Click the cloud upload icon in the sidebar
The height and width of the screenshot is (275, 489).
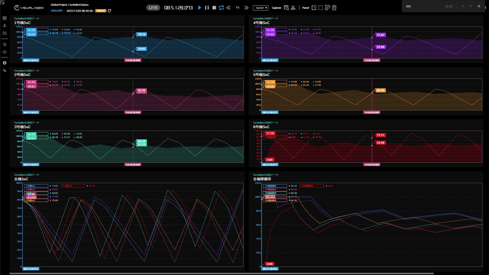(x=5, y=52)
